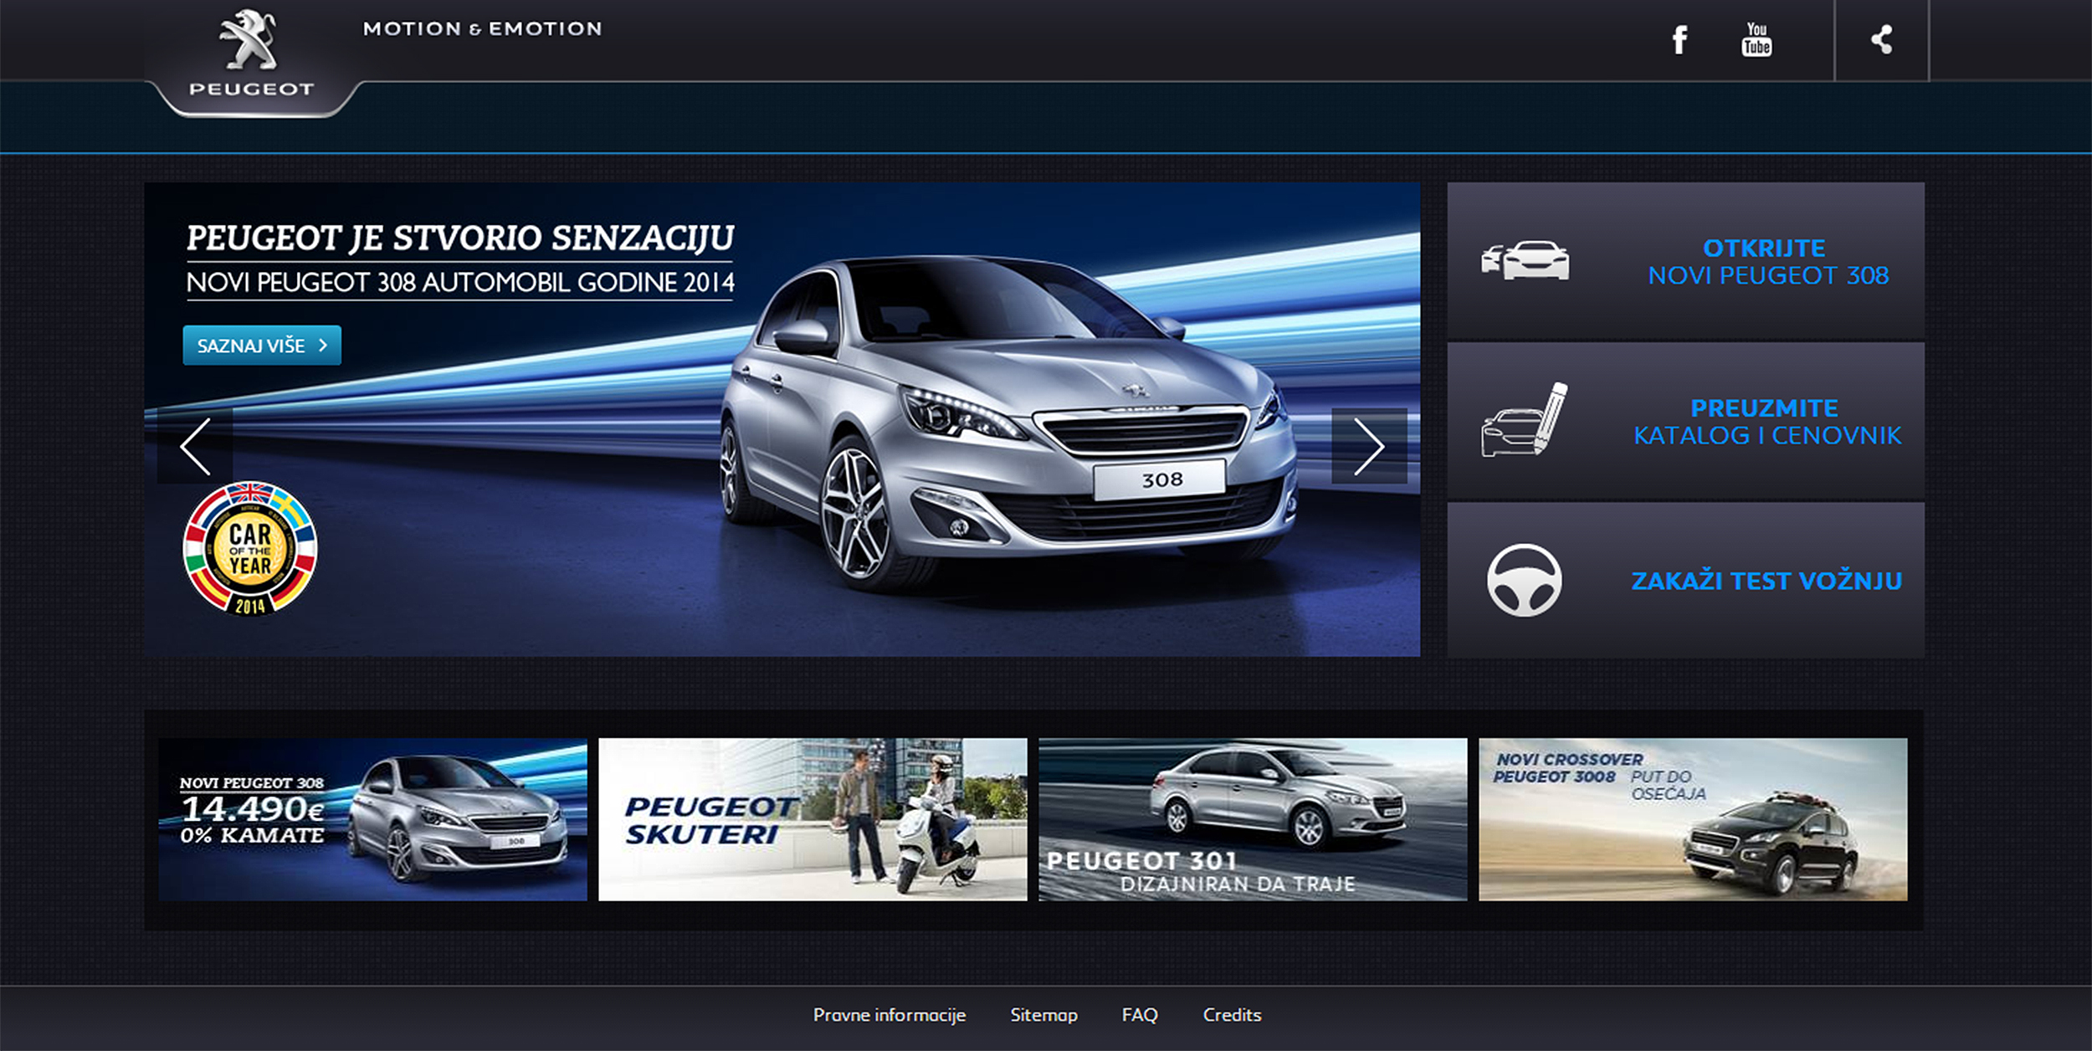Open the FAQ page
Screen dimensions: 2092x1051
click(1140, 1015)
